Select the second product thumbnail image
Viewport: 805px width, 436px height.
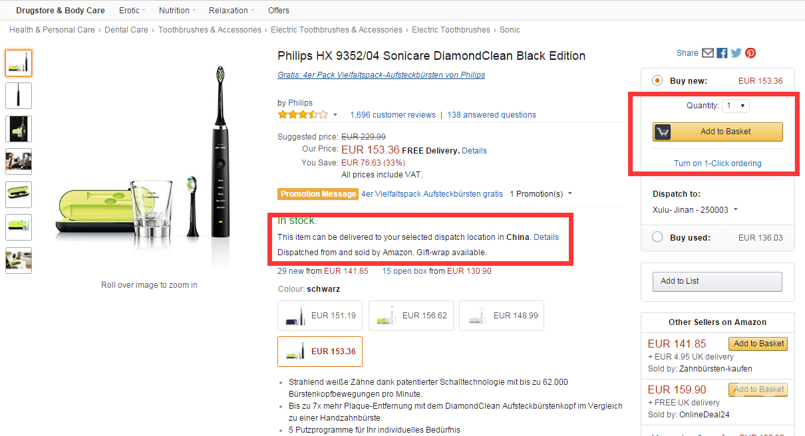coord(19,95)
